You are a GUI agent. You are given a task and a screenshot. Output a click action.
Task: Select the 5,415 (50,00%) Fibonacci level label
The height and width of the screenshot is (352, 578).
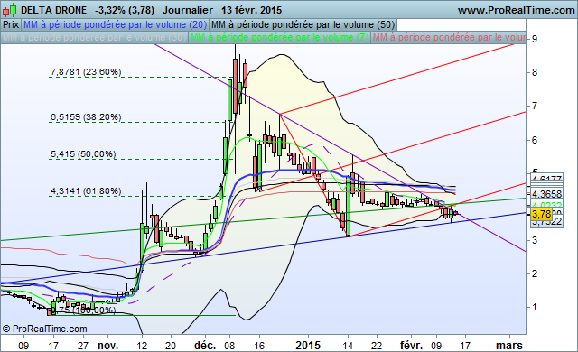coord(83,154)
